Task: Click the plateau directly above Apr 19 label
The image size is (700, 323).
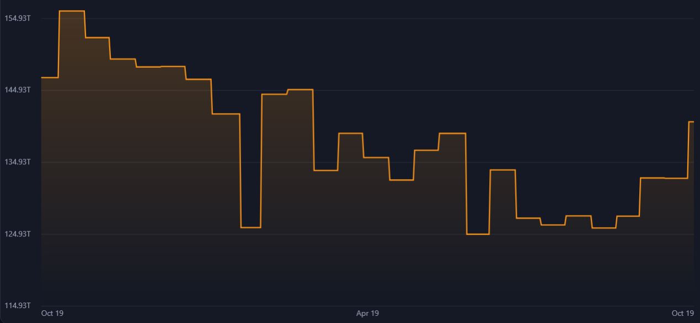Action: 376,158
